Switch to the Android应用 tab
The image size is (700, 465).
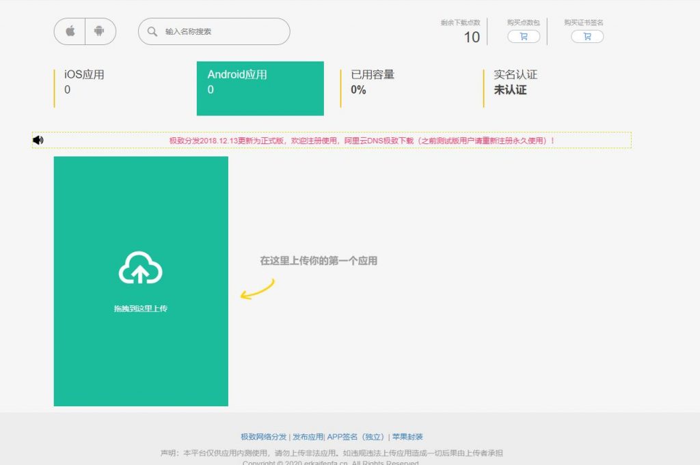260,88
